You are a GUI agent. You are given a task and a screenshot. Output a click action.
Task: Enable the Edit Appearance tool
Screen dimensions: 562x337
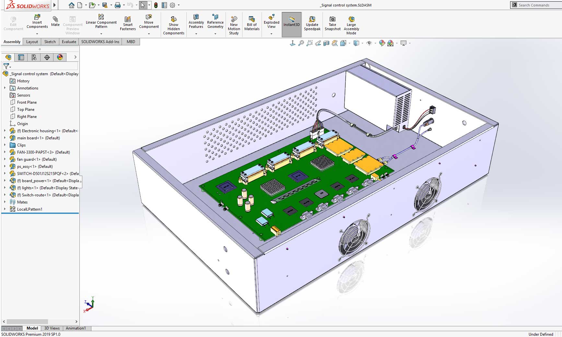pos(382,43)
